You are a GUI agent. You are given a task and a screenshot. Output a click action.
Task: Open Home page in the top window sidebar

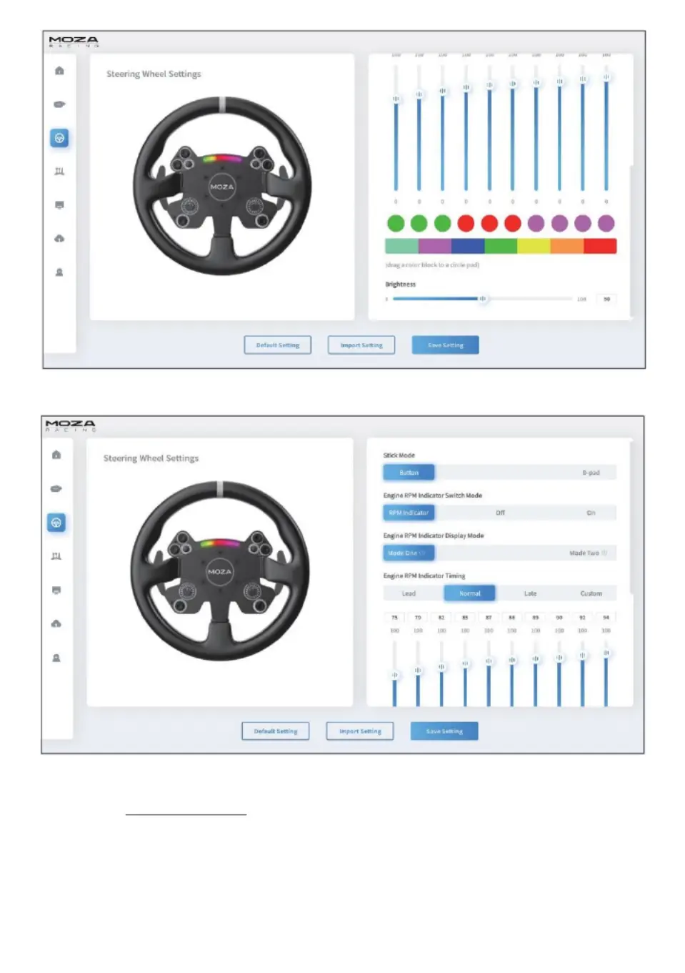click(x=59, y=71)
